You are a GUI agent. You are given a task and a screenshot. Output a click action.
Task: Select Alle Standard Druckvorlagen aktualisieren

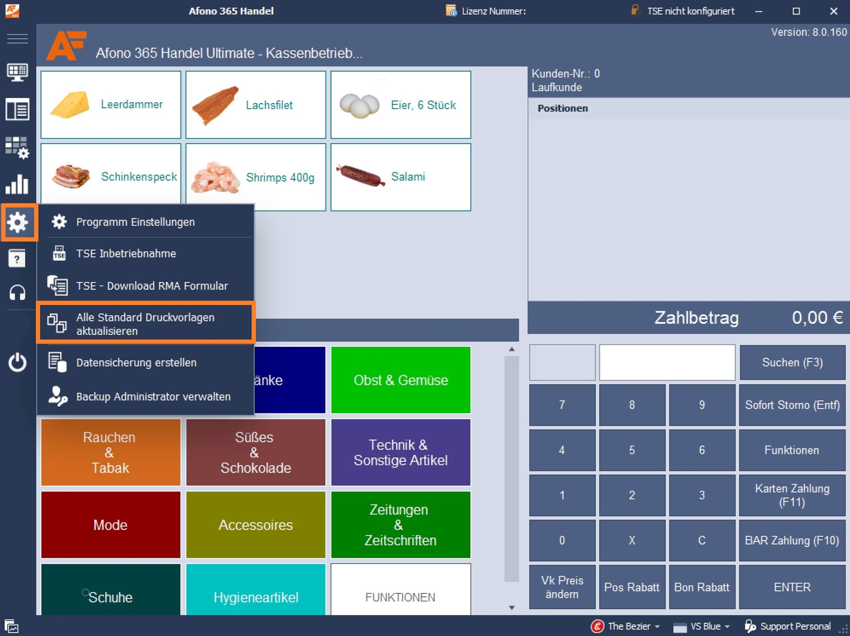coord(146,324)
